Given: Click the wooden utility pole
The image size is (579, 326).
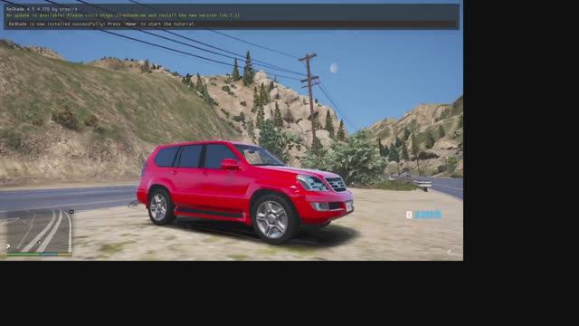Looking at the screenshot, I should click(x=310, y=99).
